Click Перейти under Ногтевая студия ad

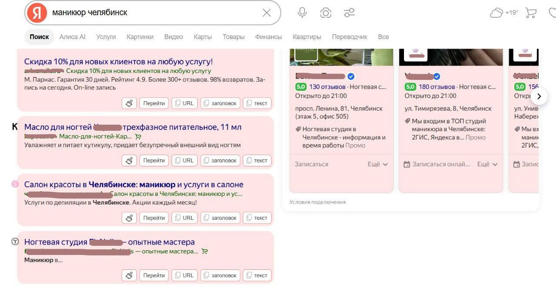154,275
